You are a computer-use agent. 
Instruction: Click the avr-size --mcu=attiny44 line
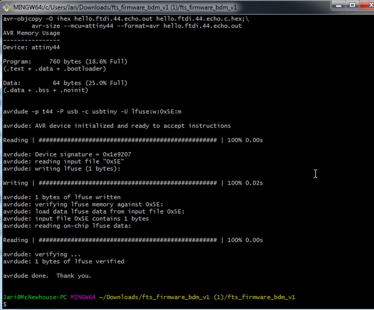coord(136,26)
